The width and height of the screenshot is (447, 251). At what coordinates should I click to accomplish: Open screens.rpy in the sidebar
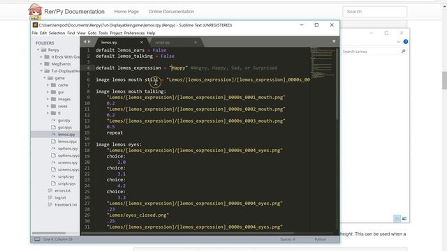point(68,162)
